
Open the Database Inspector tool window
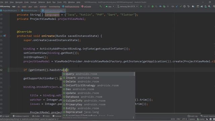pos(21,116)
